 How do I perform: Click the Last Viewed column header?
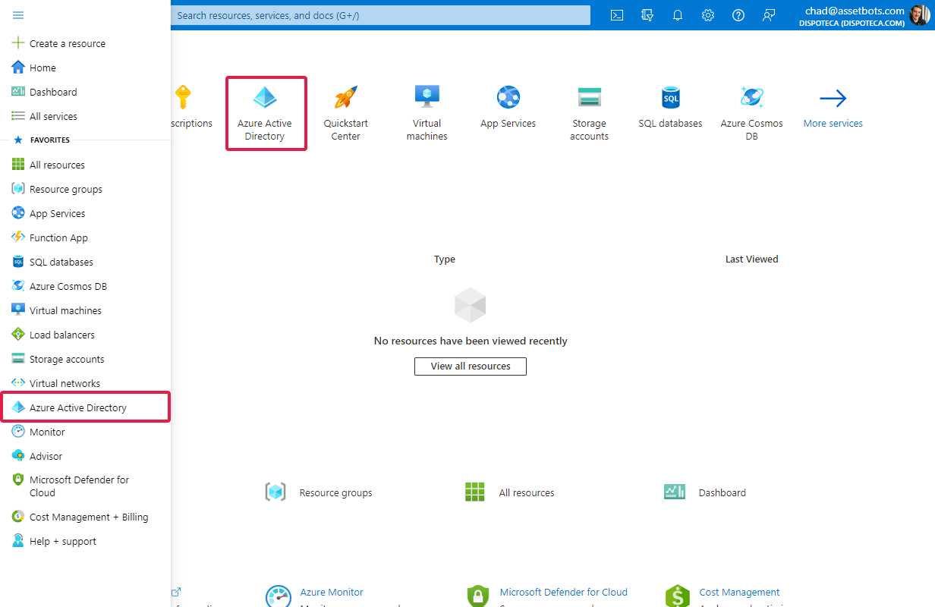(x=751, y=259)
